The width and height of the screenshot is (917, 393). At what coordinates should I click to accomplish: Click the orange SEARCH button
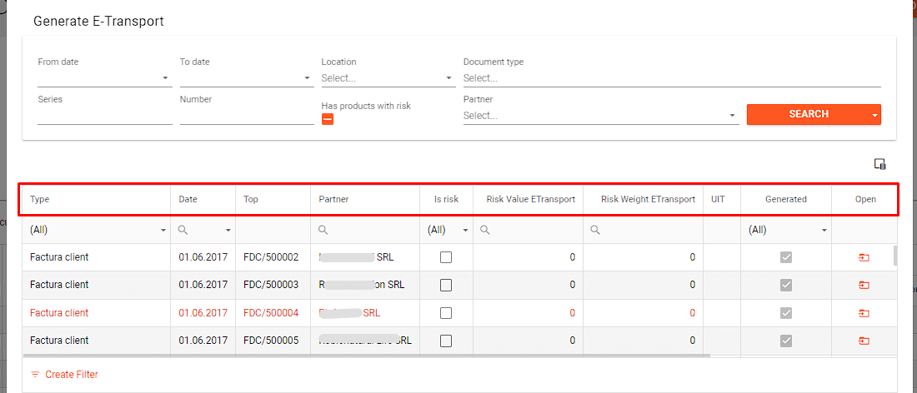tap(808, 114)
